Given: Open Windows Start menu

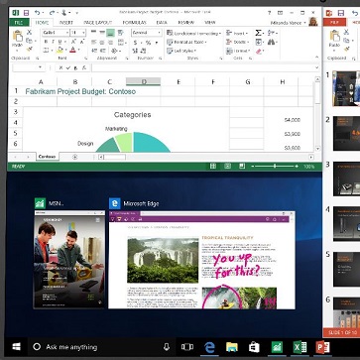Looking at the screenshot, I should [x=16, y=347].
